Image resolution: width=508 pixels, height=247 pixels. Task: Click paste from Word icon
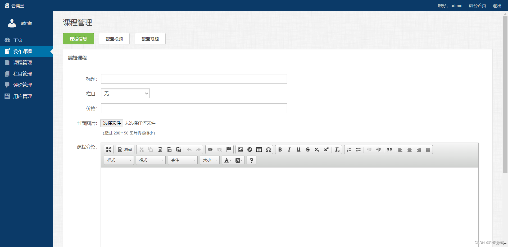pyautogui.click(x=178, y=150)
